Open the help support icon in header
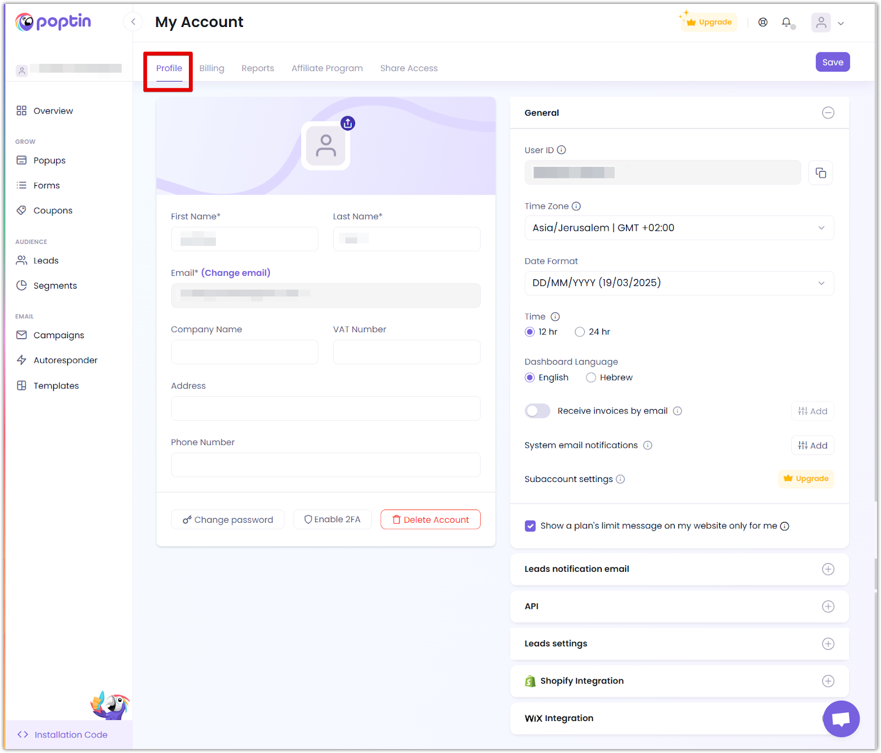The image size is (881, 753). tap(763, 23)
